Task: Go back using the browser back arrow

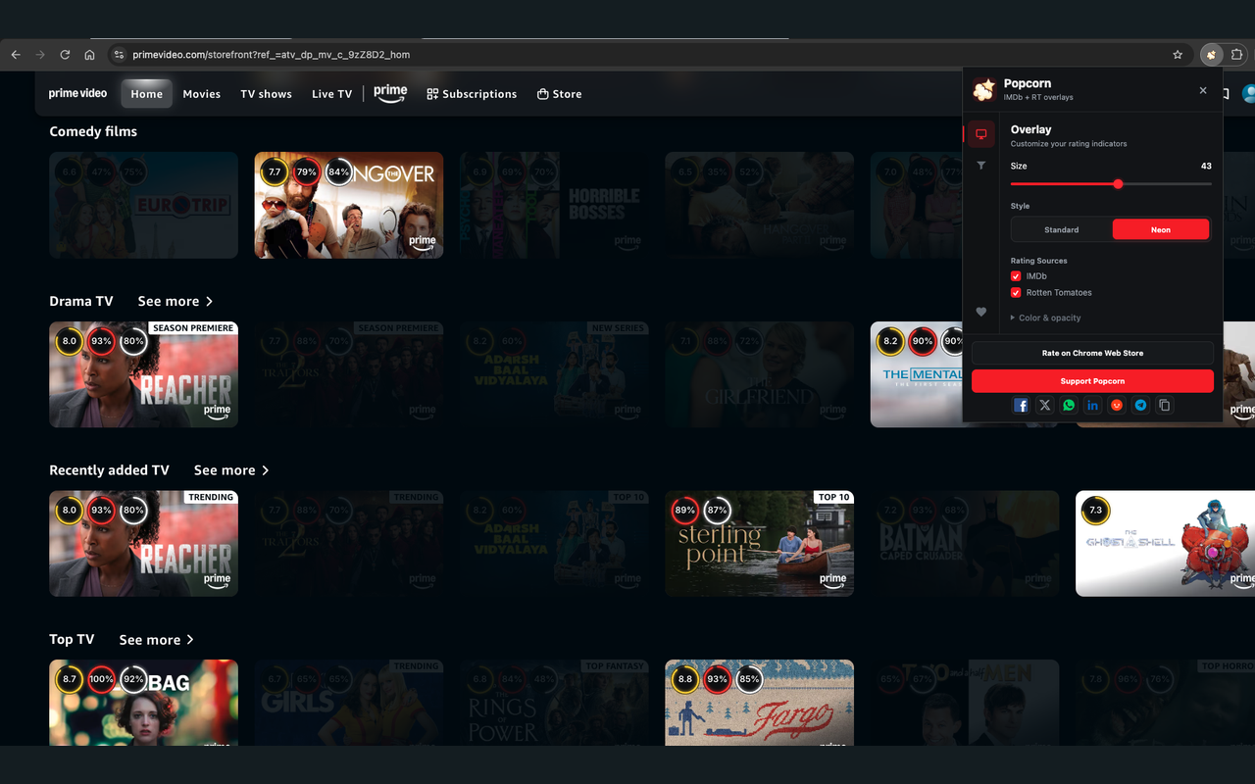Action: coord(16,55)
